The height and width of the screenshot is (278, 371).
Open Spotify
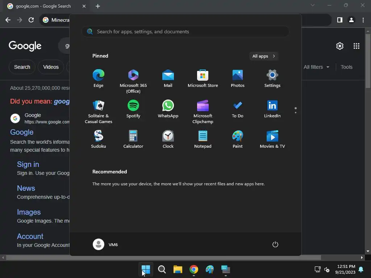133,109
